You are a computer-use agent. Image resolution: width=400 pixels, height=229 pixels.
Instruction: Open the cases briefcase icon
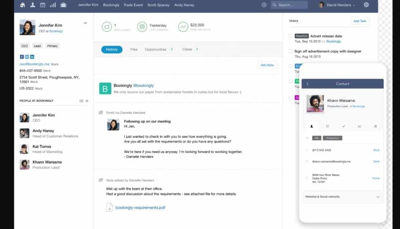pyautogui.click(x=63, y=5)
